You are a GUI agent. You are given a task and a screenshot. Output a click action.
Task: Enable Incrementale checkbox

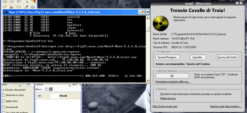point(3,107)
